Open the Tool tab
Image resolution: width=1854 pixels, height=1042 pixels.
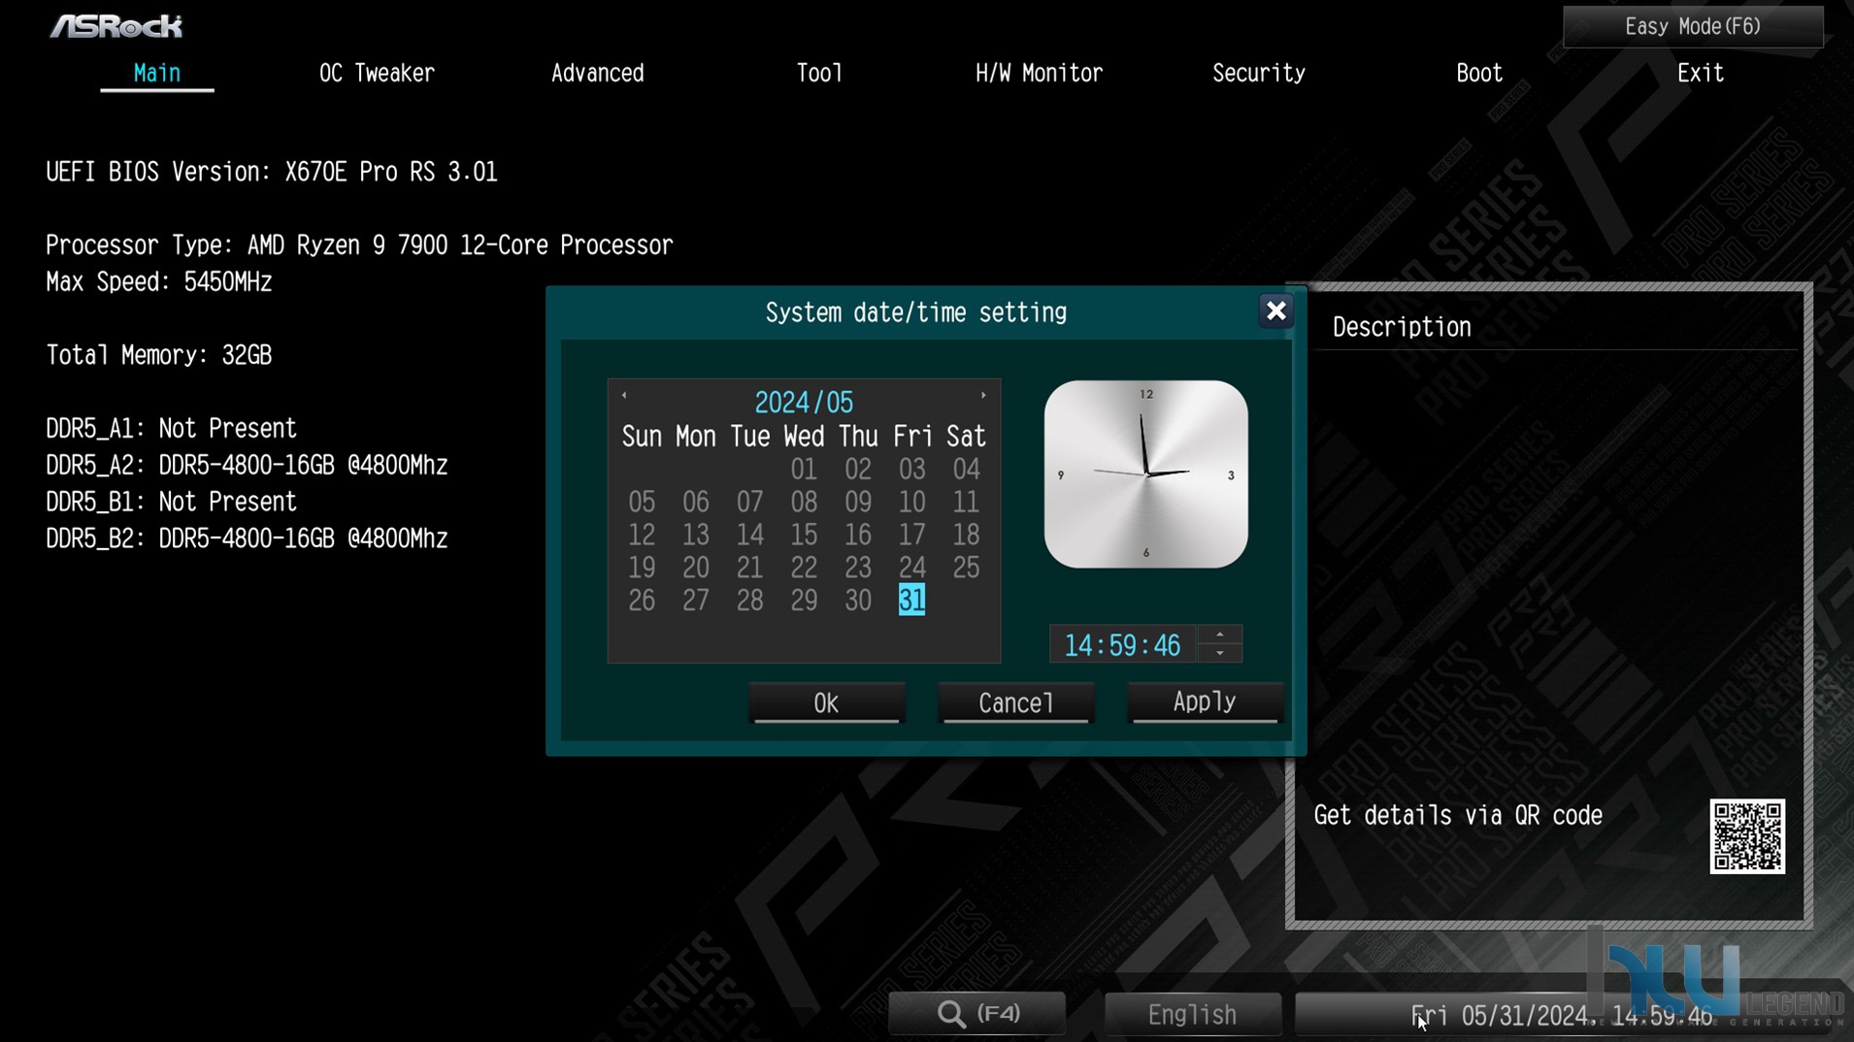pyautogui.click(x=819, y=74)
